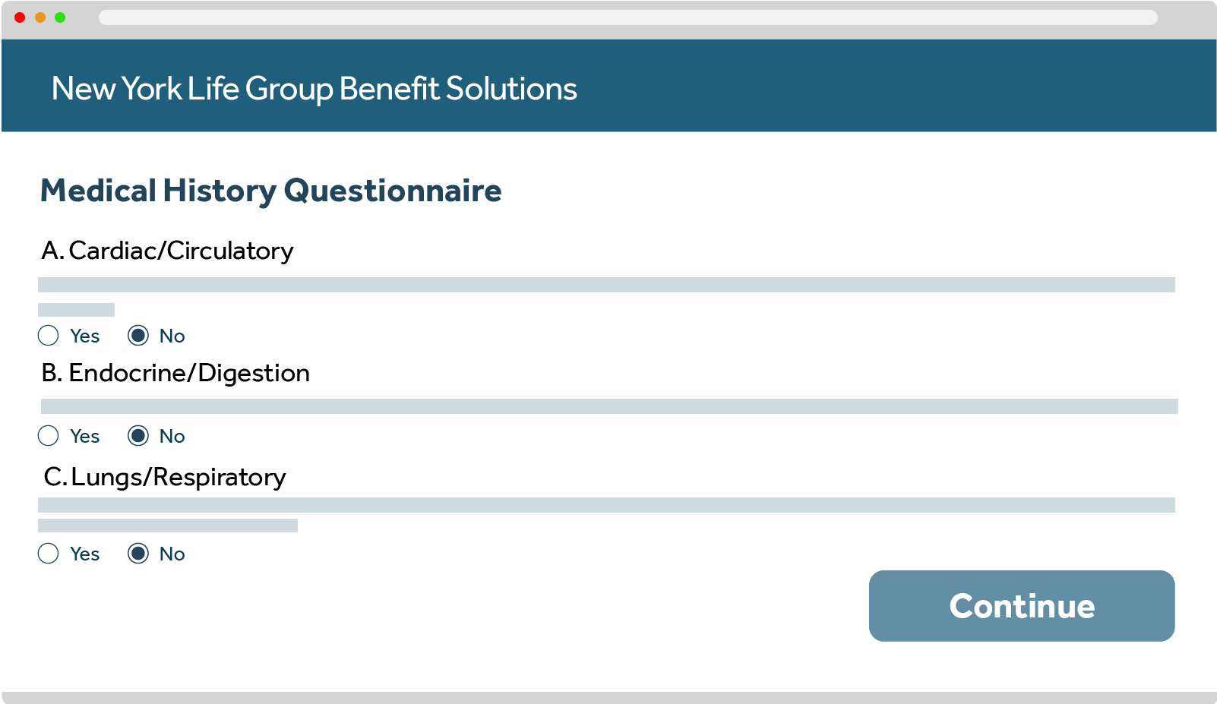
Task: Click the A. Cardiac/Circulatory section label
Action: click(x=167, y=251)
